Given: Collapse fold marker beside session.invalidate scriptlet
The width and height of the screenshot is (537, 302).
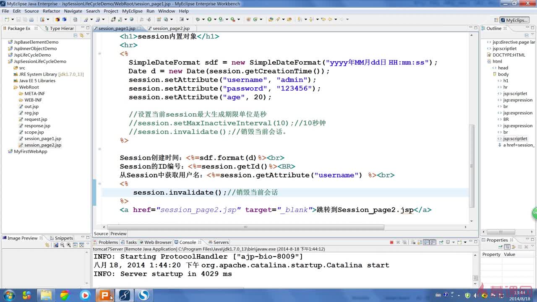Looking at the screenshot, I should pos(99,184).
